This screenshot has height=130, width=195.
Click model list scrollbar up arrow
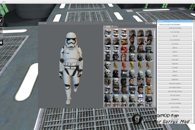click(x=154, y=30)
